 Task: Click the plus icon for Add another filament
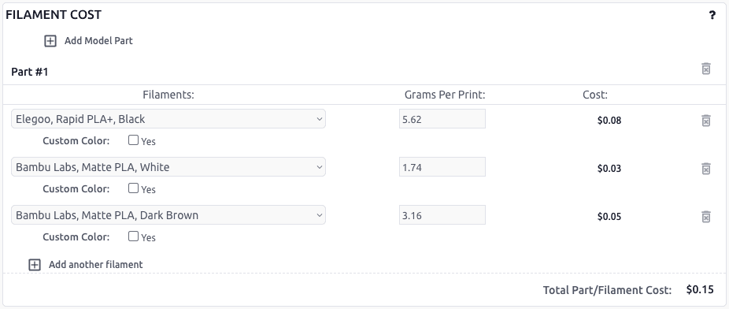(35, 265)
